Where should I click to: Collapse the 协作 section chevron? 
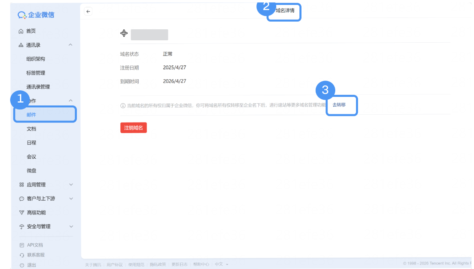click(70, 101)
